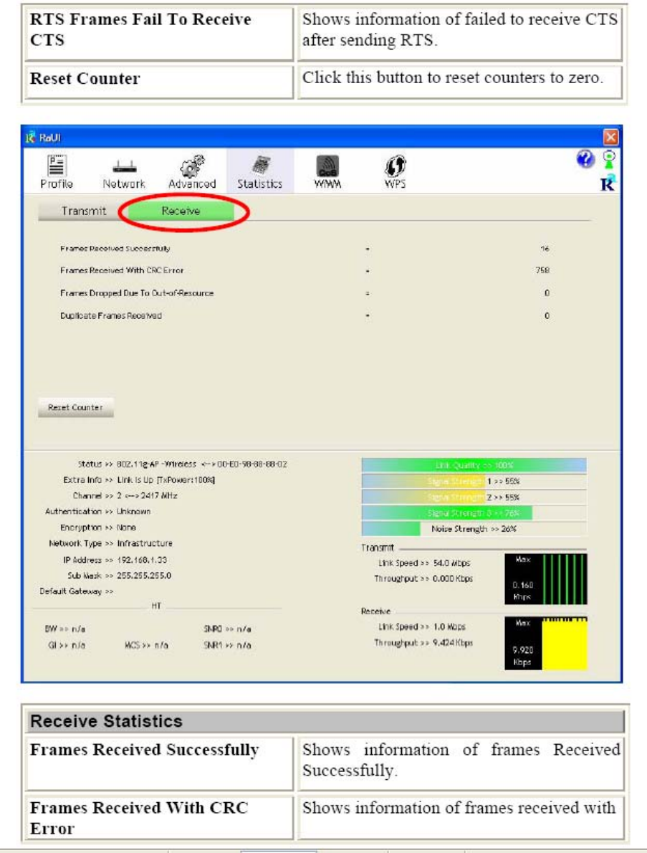The width and height of the screenshot is (647, 853).
Task: Click the Receive Throughput 9.424 Kbps text
Action: (423, 643)
